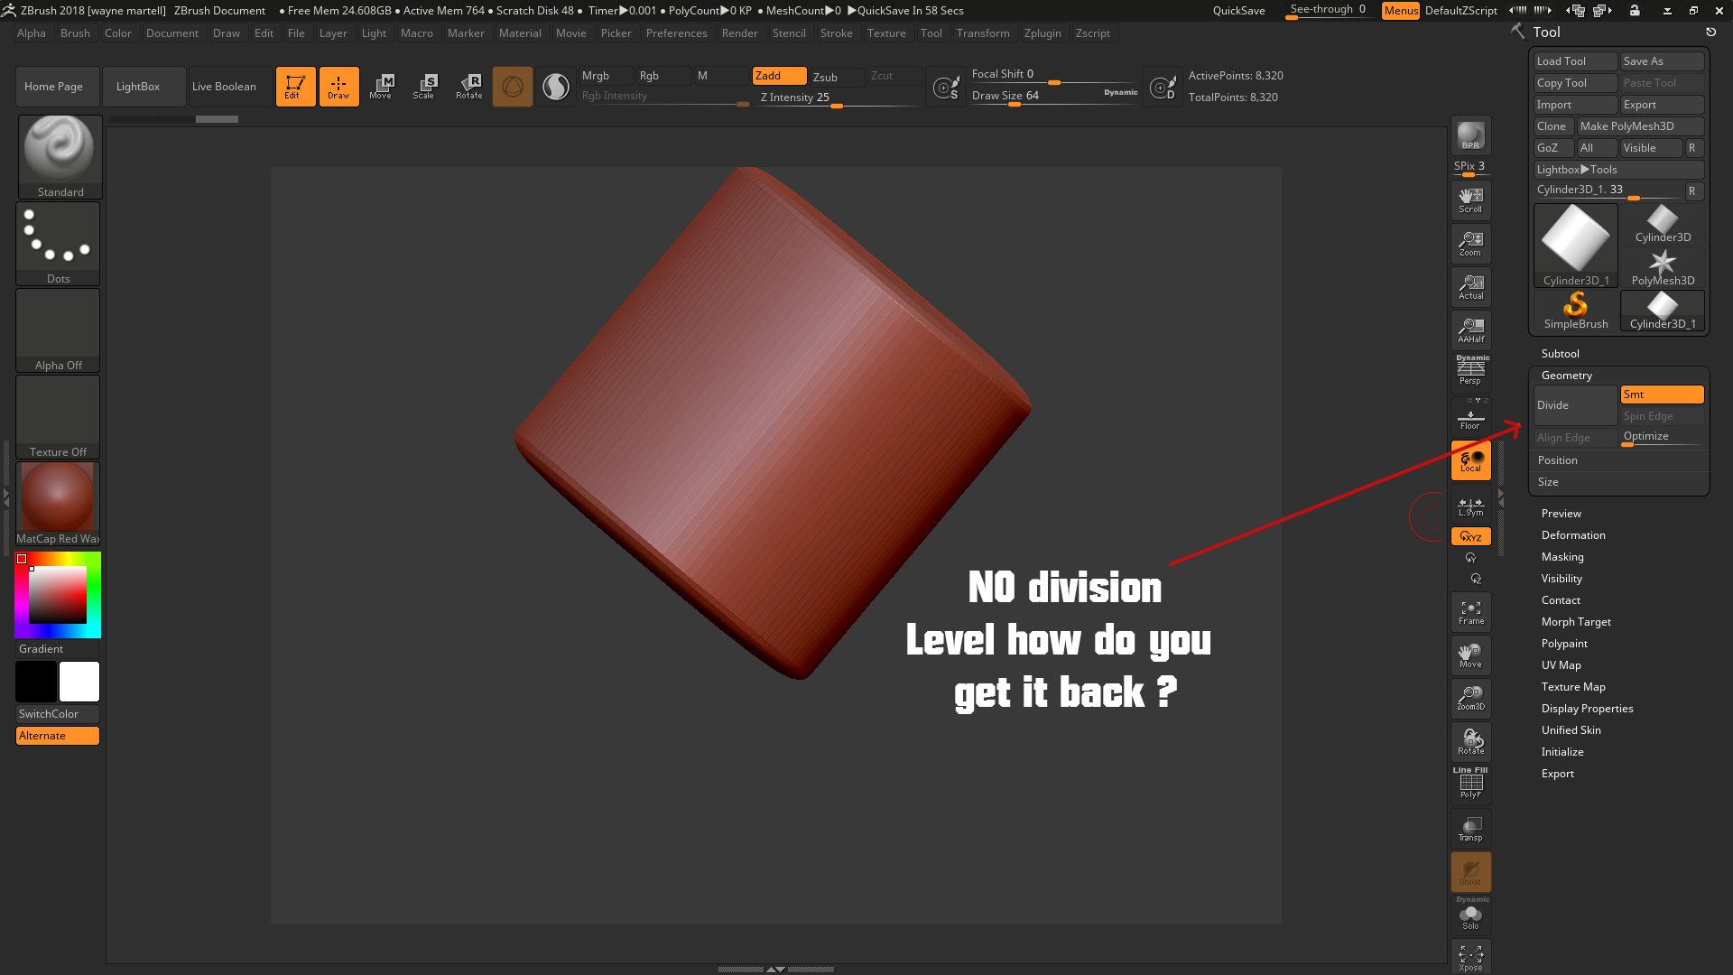Select the Move transform icon

[x=381, y=87]
